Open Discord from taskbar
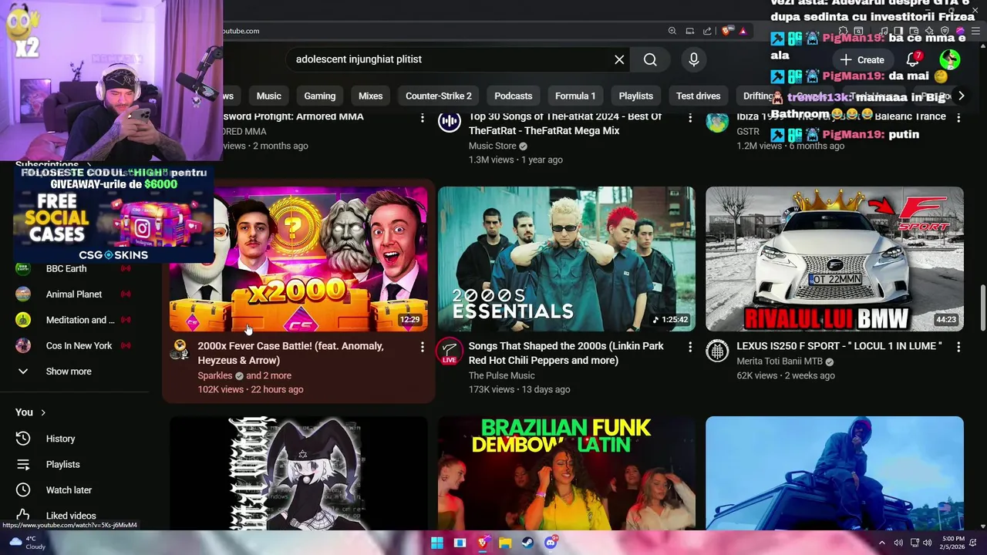 [551, 543]
